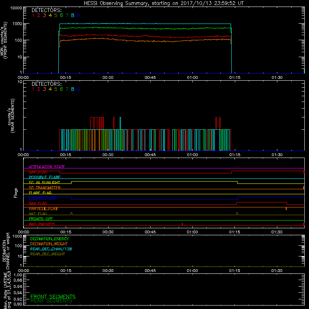Click the BAD_PACKETS spike before 01:00
Screen dimensions: 309x309
(182, 224)
